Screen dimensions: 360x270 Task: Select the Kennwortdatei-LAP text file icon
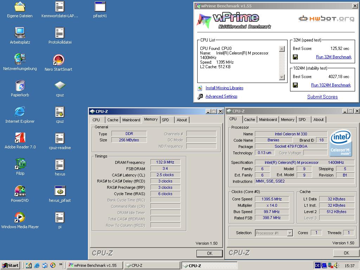(60, 6)
